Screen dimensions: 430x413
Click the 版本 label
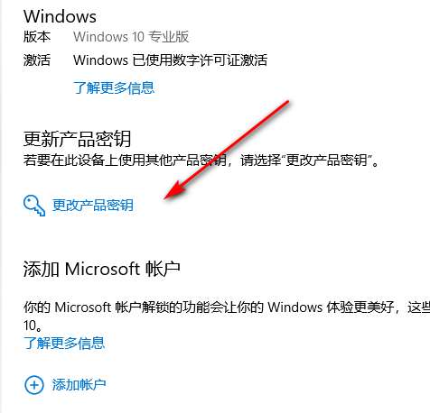tap(37, 37)
